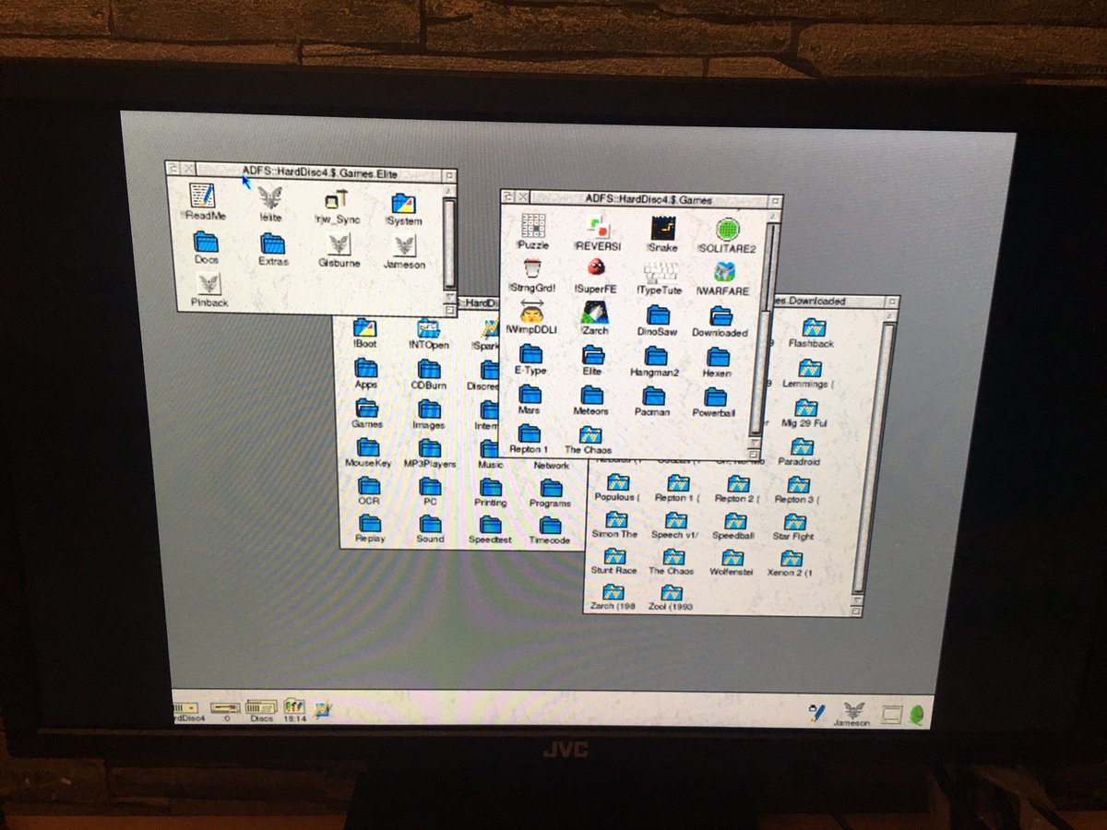Open the Powerball folder
The width and height of the screenshot is (1107, 830).
point(716,397)
